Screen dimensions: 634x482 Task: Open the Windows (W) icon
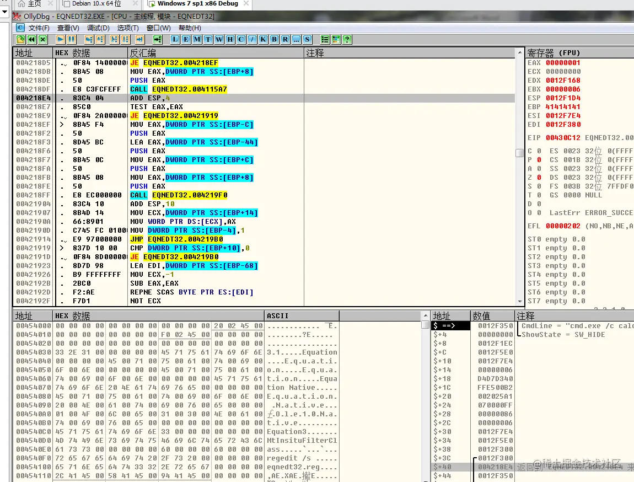[219, 39]
